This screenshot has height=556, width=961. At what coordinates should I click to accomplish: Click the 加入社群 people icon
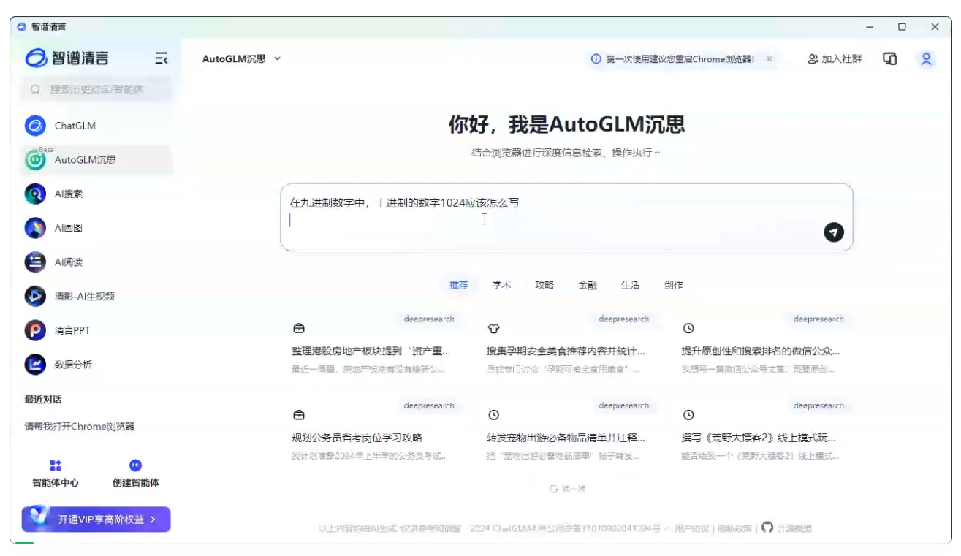(813, 59)
